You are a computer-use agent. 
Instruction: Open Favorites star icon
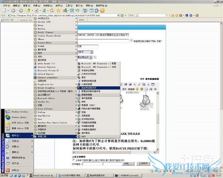(58, 10)
